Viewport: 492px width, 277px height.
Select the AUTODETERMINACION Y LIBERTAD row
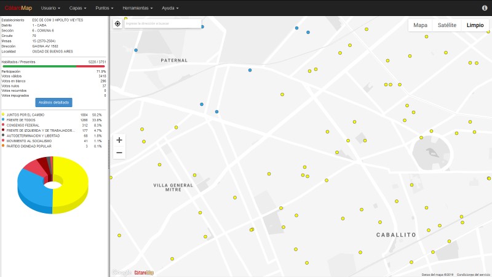(x=54, y=135)
